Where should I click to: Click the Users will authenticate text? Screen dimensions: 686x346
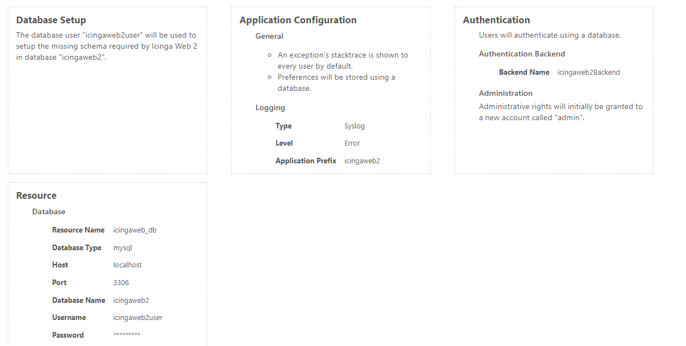tap(550, 35)
